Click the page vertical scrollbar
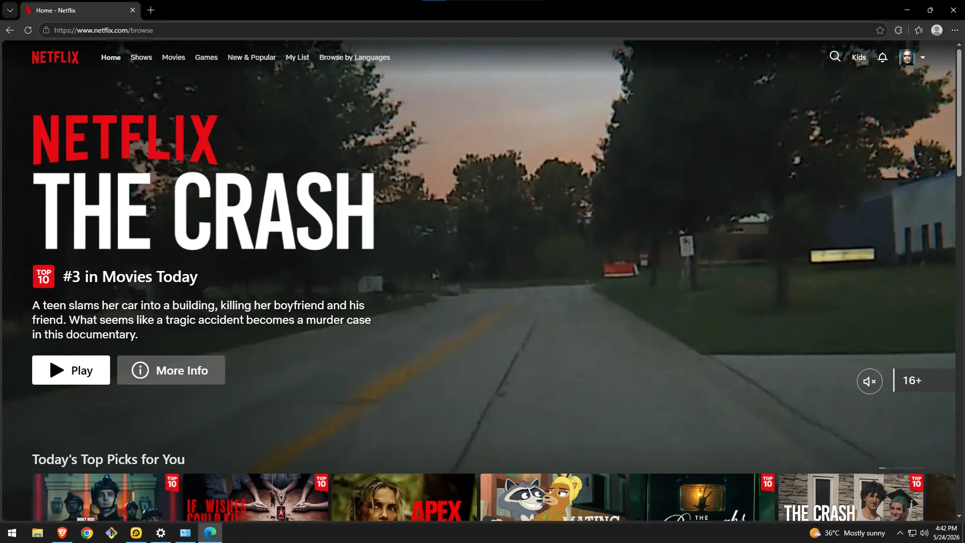965x543 pixels. tap(959, 113)
